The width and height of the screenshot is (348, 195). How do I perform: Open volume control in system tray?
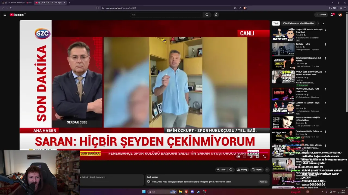(x=334, y=192)
